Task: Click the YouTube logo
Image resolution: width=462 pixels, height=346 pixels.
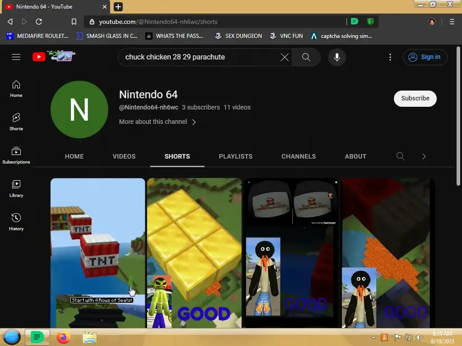Action: click(54, 56)
